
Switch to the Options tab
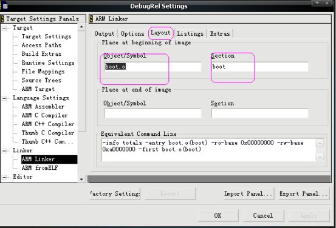132,34
